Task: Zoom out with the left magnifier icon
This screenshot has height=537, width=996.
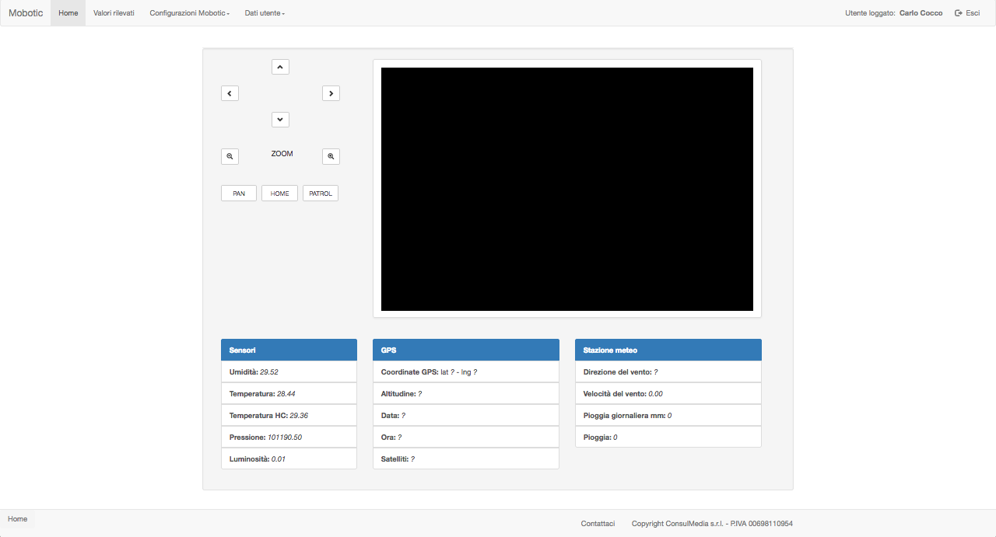Action: pos(230,156)
